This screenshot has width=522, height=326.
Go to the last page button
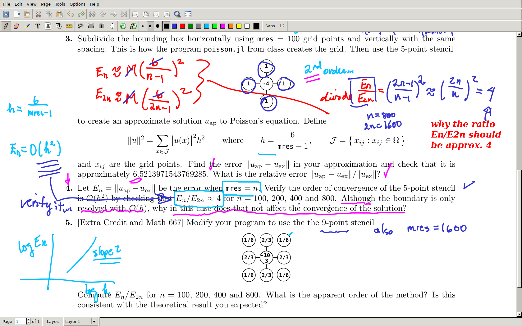(124, 14)
